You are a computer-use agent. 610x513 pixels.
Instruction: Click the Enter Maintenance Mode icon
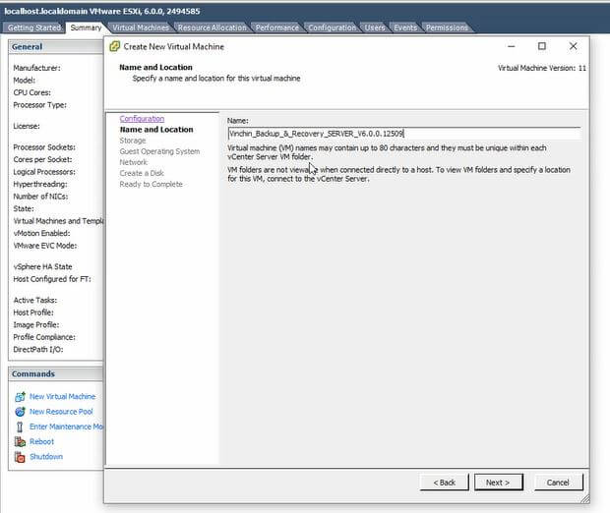(x=20, y=427)
